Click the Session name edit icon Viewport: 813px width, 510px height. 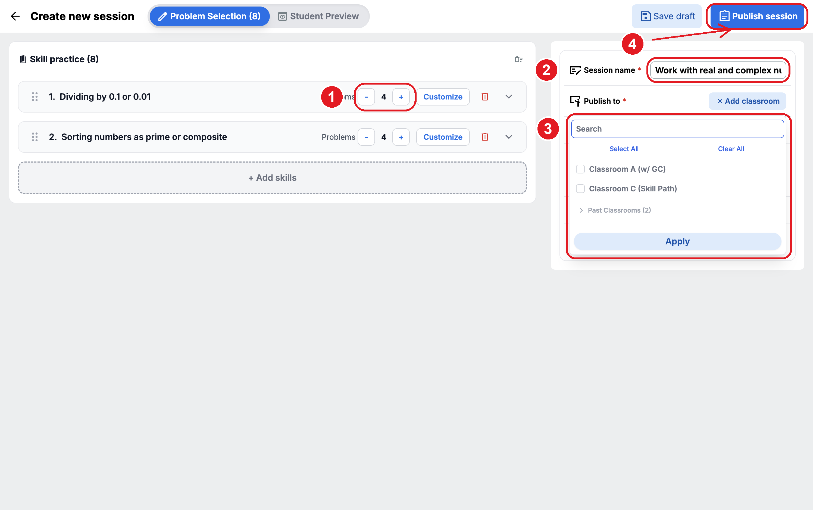pyautogui.click(x=575, y=70)
